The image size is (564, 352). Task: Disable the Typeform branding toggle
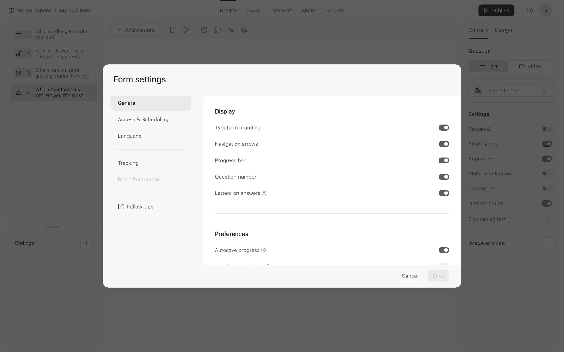444,128
